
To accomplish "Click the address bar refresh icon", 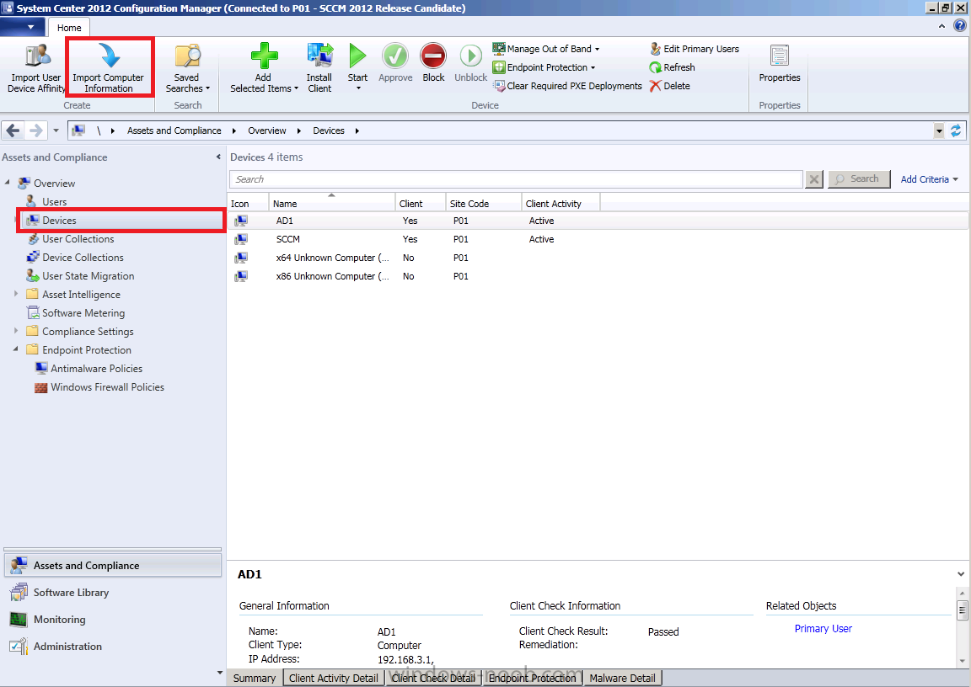I will pyautogui.click(x=956, y=130).
